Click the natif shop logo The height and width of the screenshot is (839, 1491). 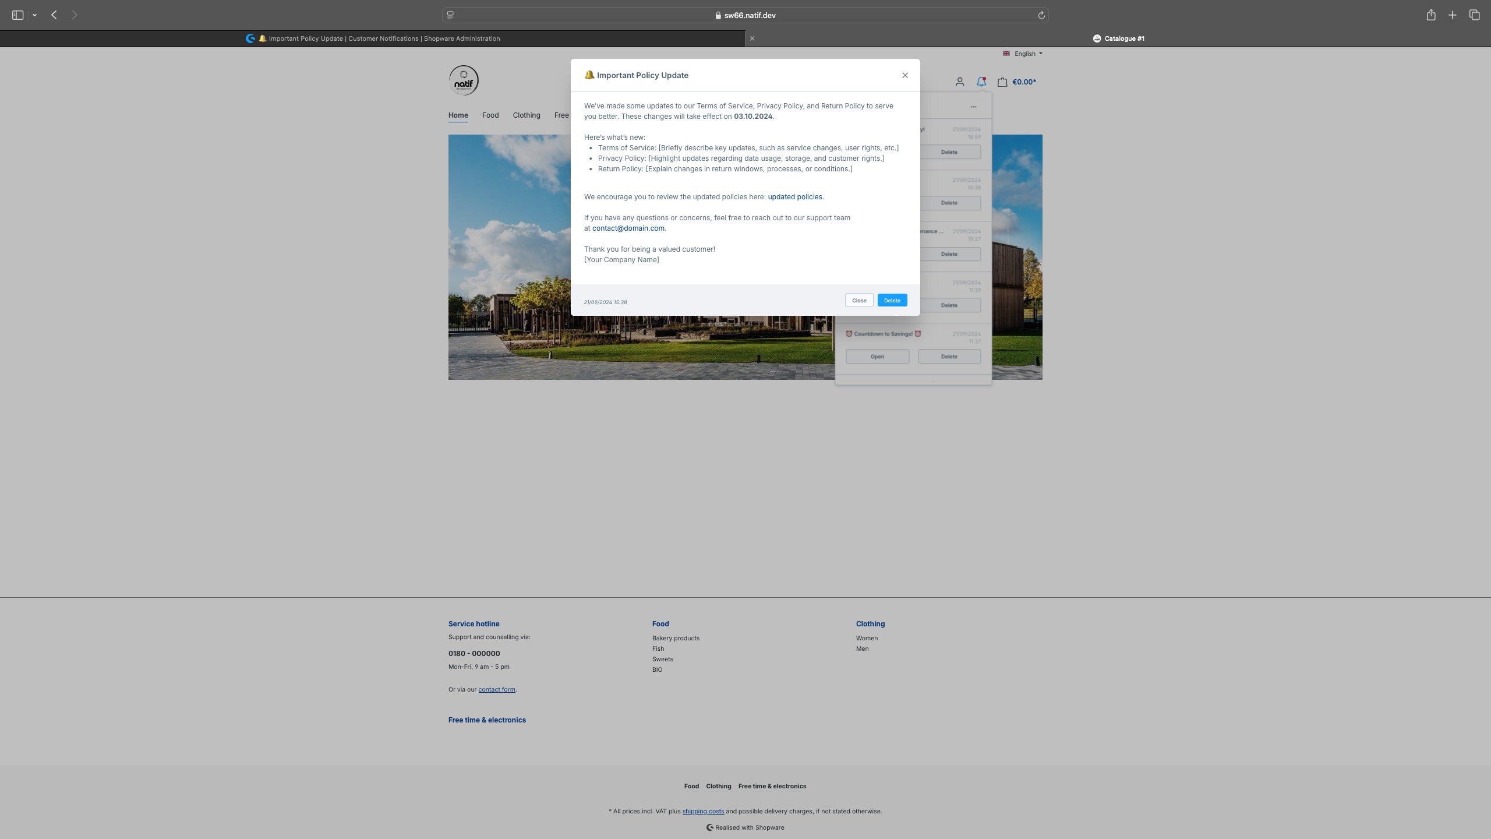coord(464,80)
